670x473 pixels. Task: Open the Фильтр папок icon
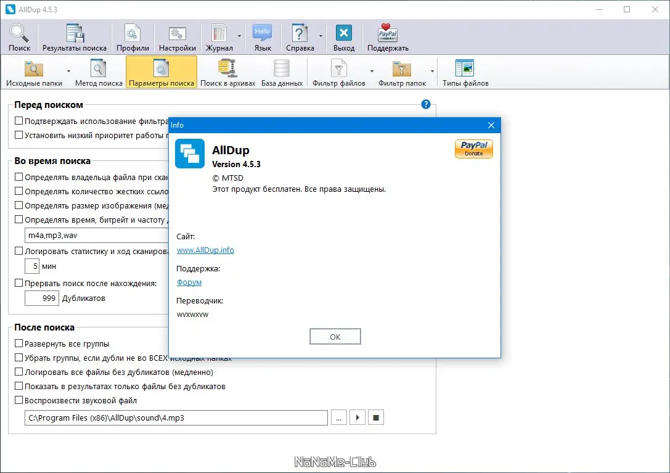[402, 69]
